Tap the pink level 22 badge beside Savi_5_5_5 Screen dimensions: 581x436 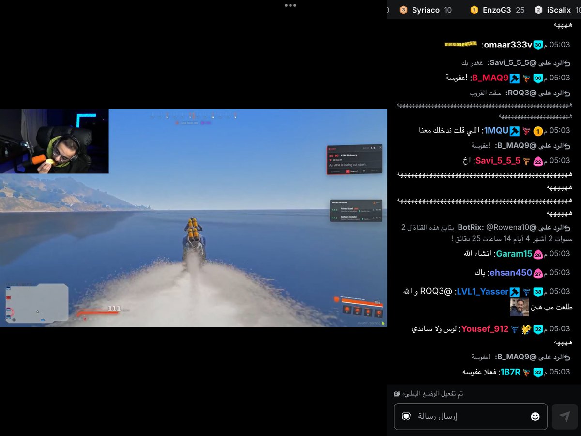tap(538, 161)
